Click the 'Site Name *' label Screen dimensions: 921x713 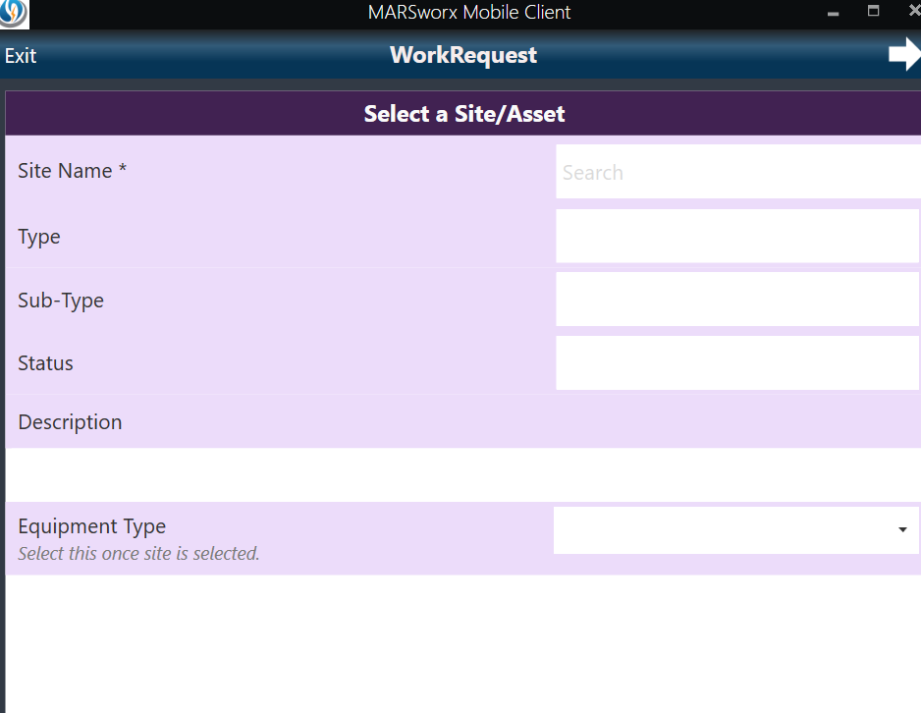tap(73, 171)
